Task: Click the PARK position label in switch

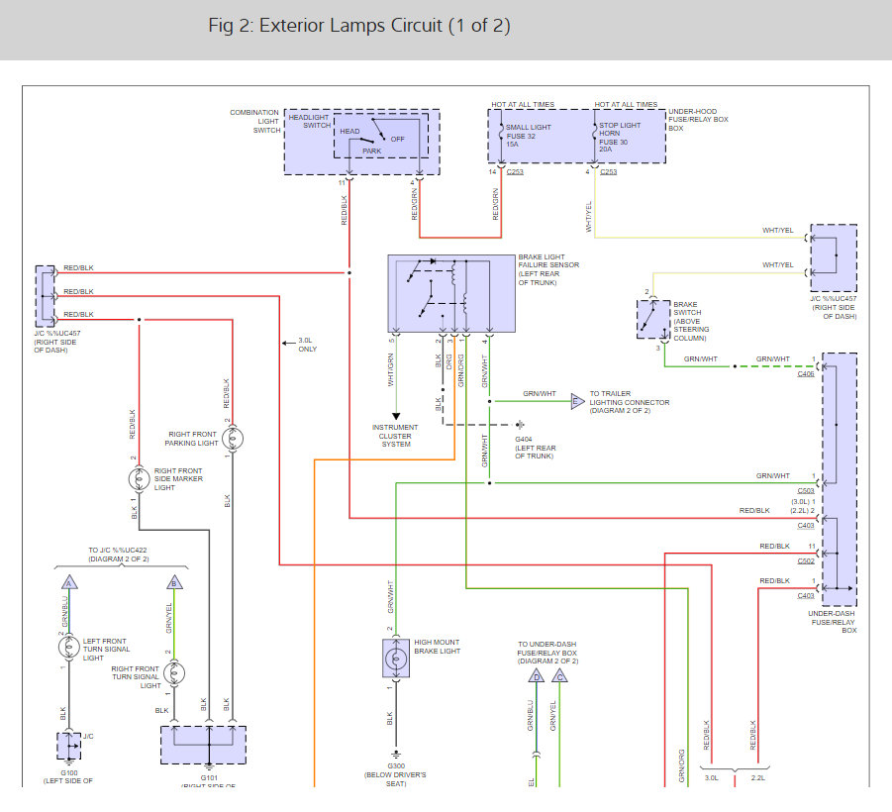Action: tap(372, 151)
